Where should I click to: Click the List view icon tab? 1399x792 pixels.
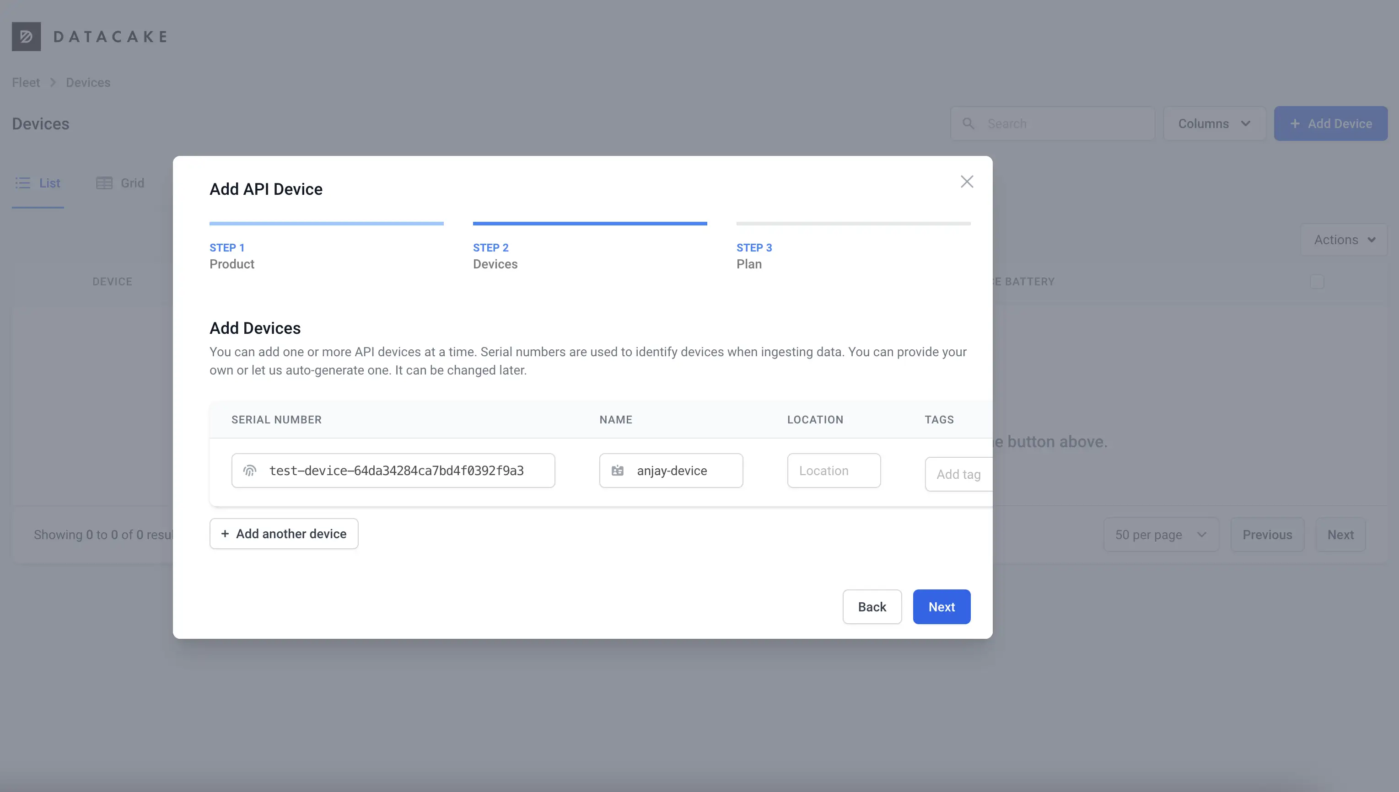click(x=38, y=182)
